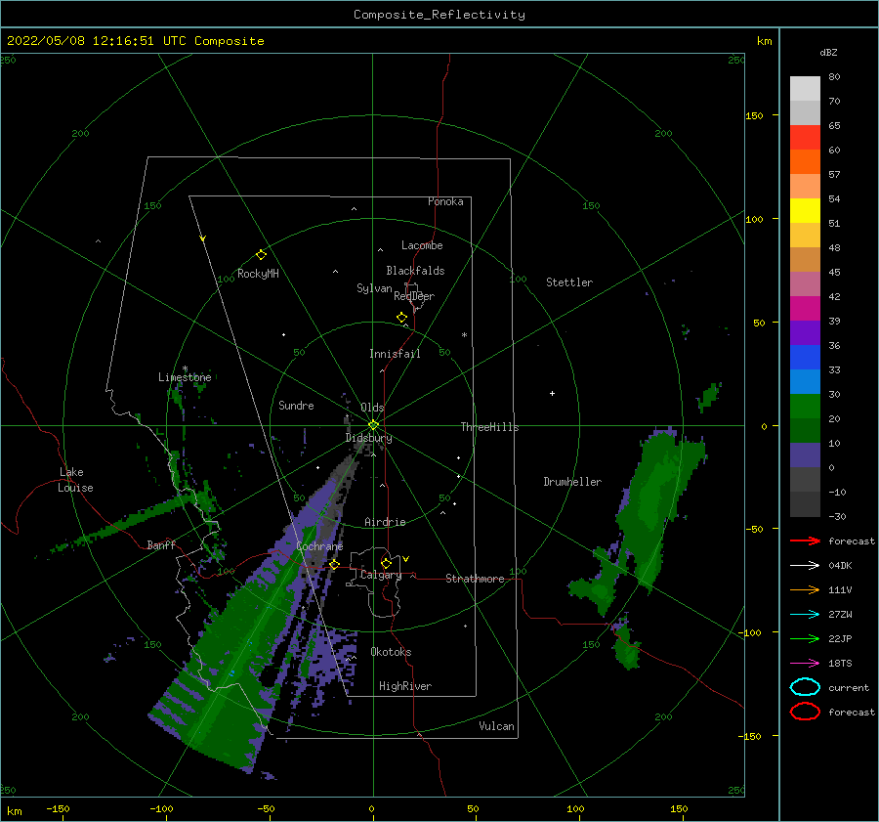The height and width of the screenshot is (822, 879).
Task: Click the yellow diamond marker under Cochrane
Action: (x=335, y=564)
